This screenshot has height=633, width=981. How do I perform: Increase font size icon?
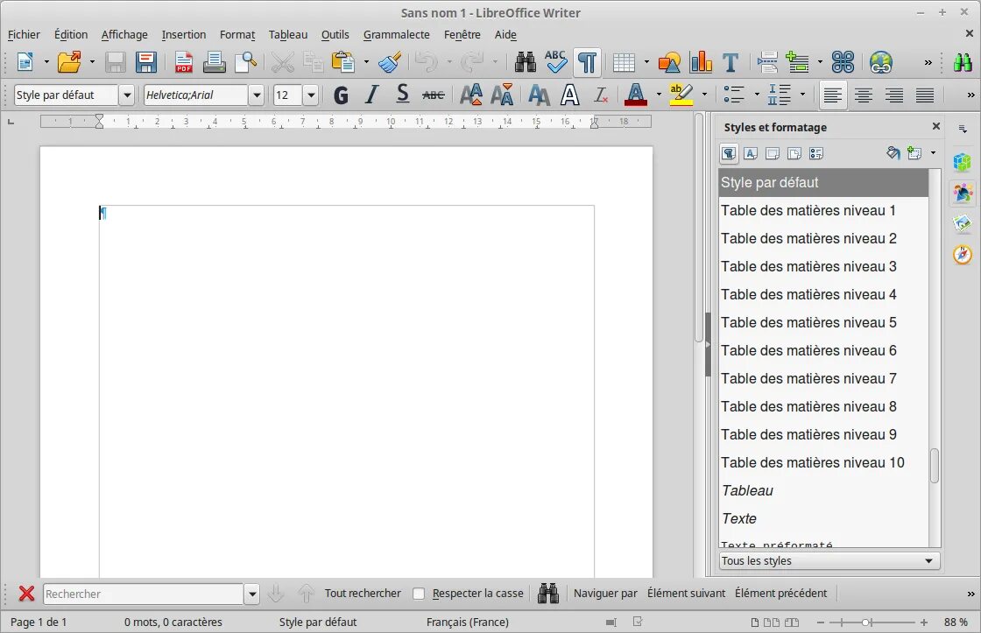[471, 95]
